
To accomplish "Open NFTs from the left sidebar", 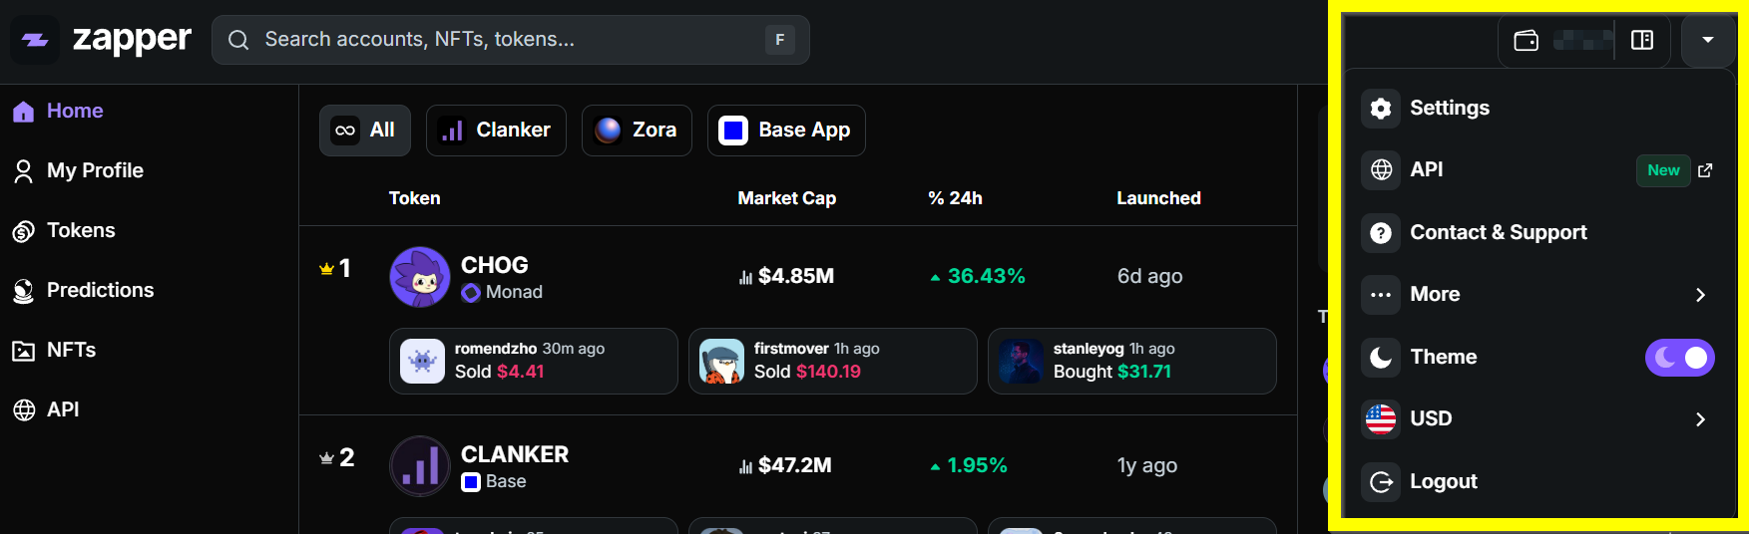I will tap(70, 350).
